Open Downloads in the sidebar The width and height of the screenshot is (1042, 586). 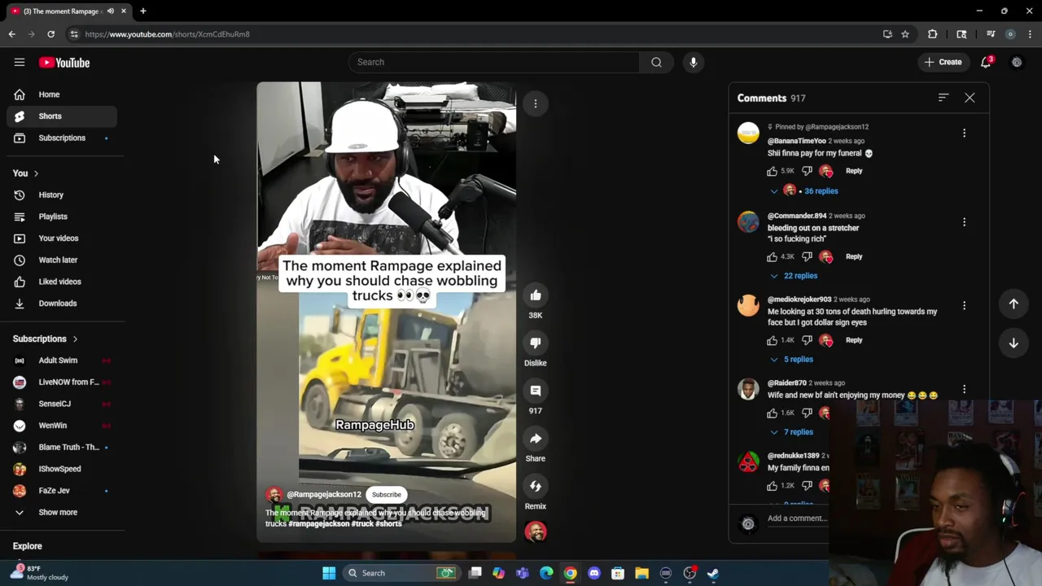[62, 303]
